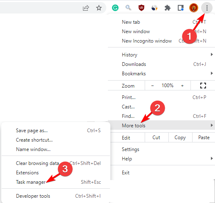
Task: Choose Cast... from the menu
Action: (161, 107)
